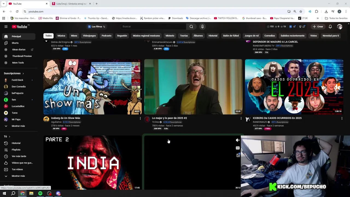The image size is (350, 197).
Task: Toggle closed captions on the preview video
Action: tap(238, 148)
